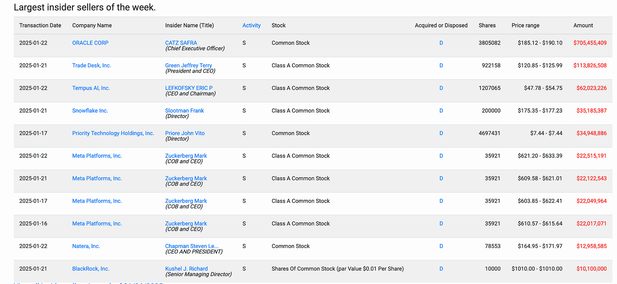617x284 pixels.
Task: Open Priority Technology Holdings, Inc. link
Action: 113,133
